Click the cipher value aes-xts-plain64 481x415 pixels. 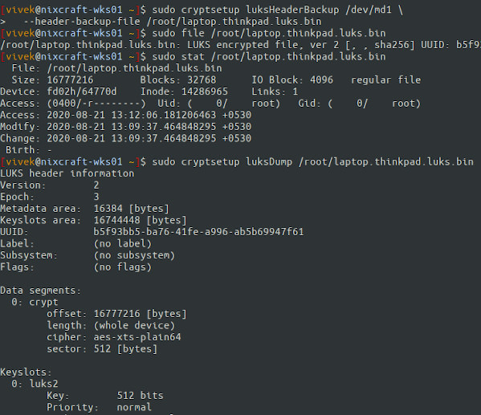[137, 337]
